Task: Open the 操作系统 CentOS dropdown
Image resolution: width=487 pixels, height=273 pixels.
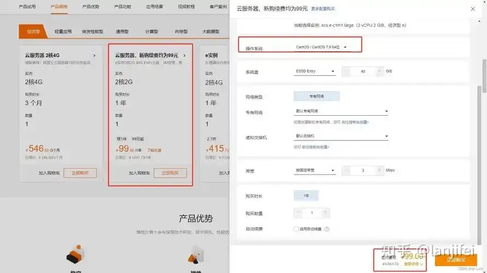Action: (x=321, y=47)
